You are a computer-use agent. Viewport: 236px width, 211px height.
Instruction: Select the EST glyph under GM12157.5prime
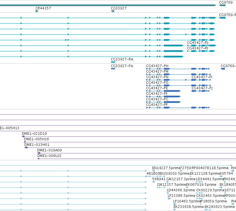[161, 187]
